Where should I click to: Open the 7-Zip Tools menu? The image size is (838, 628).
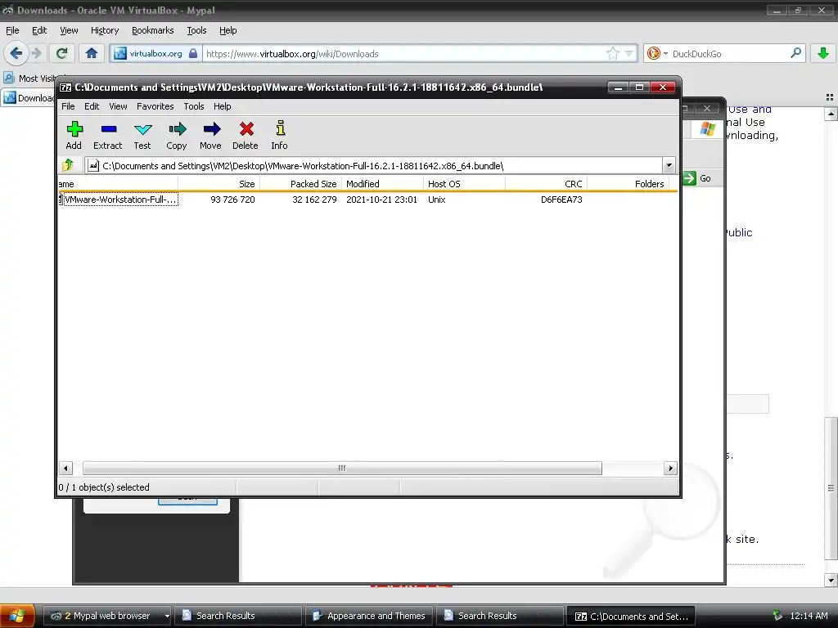(194, 106)
